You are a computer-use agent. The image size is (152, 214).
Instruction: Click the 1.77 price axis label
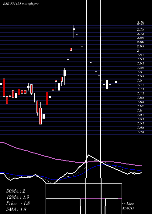click(x=140, y=85)
